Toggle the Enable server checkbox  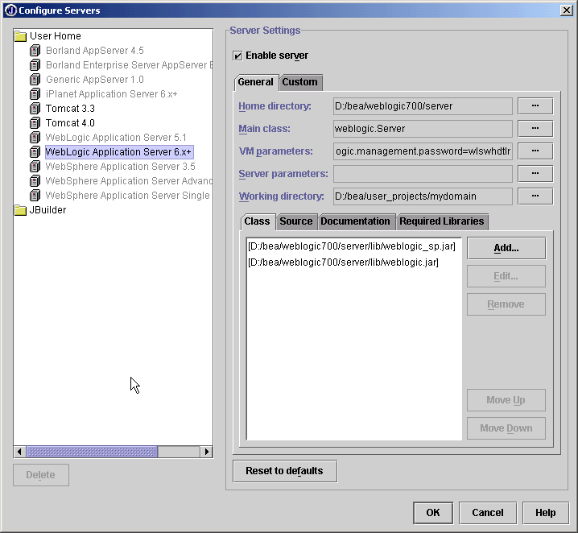pos(237,56)
